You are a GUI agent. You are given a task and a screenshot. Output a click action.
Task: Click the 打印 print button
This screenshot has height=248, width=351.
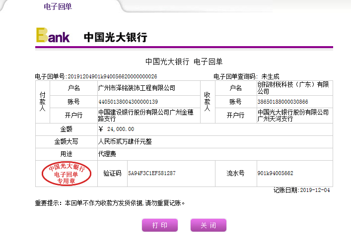point(160,225)
